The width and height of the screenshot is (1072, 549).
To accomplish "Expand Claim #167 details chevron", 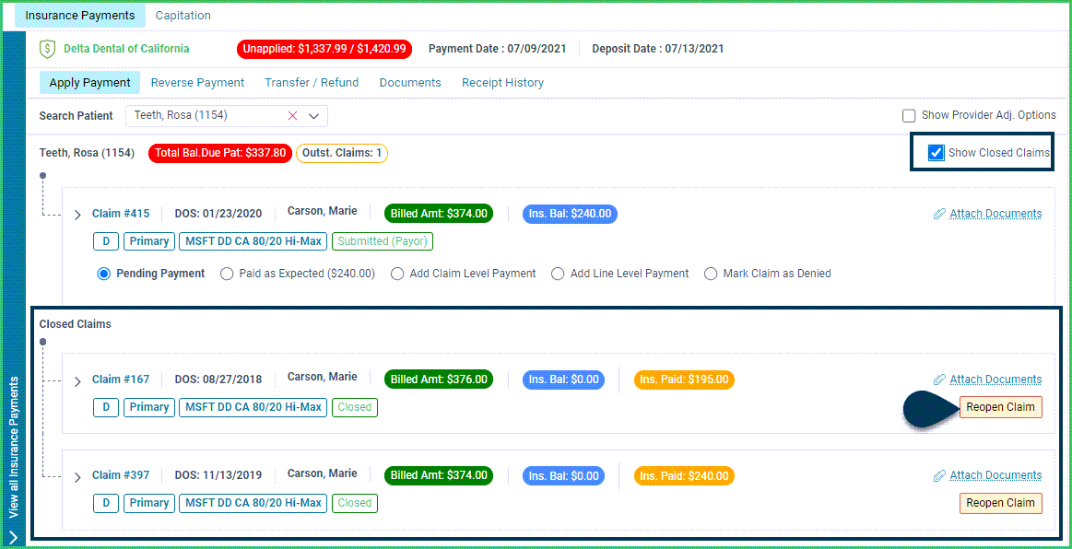I will 77,381.
